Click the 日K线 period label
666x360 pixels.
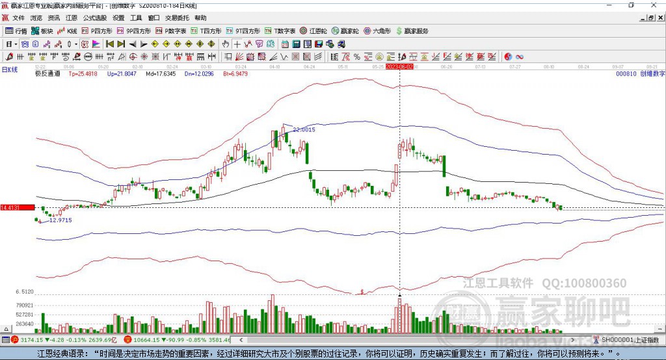click(9, 70)
